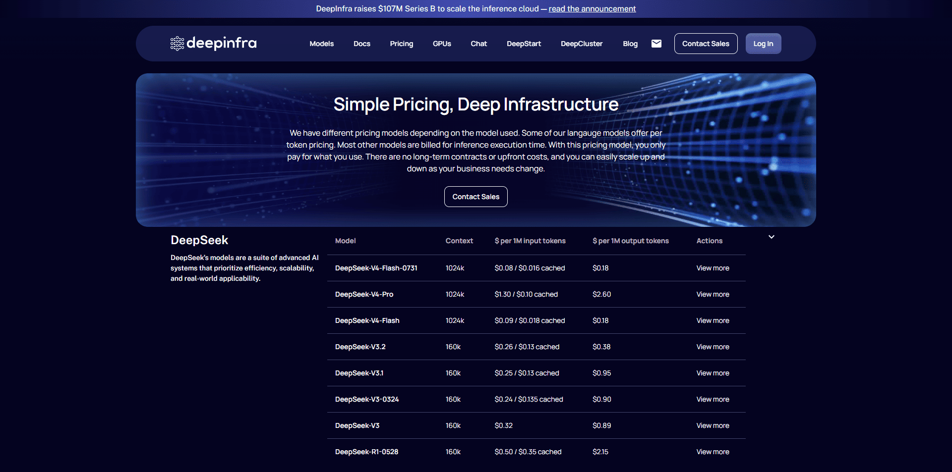Viewport: 952px width, 472px height.
Task: Click the $0.89 output price
Action: [602, 425]
